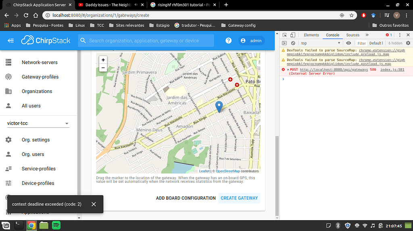The height and width of the screenshot is (231, 413).
Task: Open the Leaflet link
Action: (204, 171)
